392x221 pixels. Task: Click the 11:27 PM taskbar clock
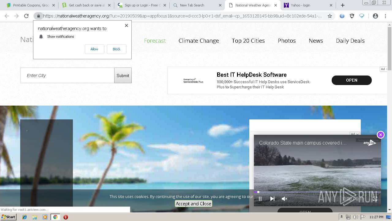point(376,217)
